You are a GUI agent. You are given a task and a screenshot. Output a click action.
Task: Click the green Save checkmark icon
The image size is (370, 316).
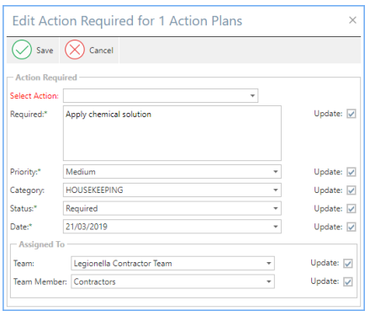point(22,50)
